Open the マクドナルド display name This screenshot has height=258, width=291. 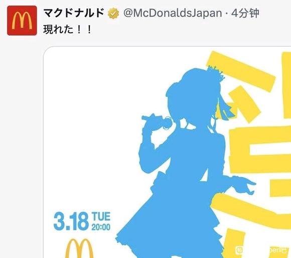(74, 13)
